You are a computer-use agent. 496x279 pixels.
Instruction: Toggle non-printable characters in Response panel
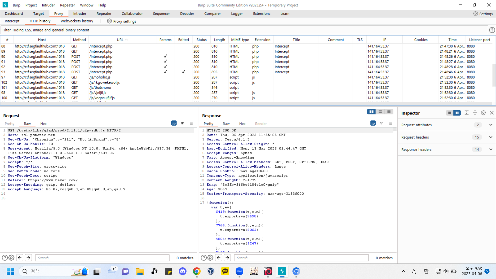tap(382, 123)
